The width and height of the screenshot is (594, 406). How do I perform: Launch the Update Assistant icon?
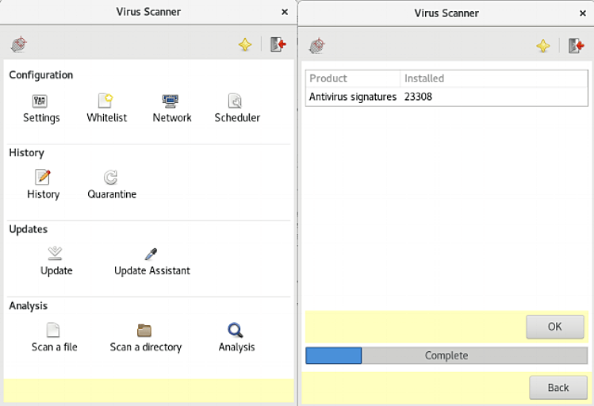tap(151, 254)
